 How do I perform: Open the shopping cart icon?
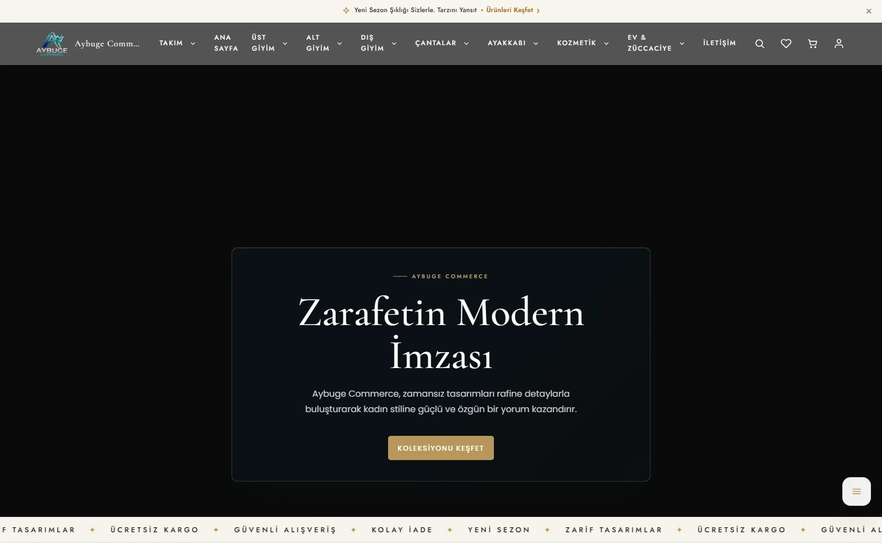(813, 44)
